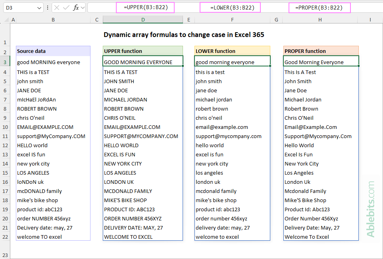Click the vertical ellipsis beside the Name Box

[x=48, y=8]
